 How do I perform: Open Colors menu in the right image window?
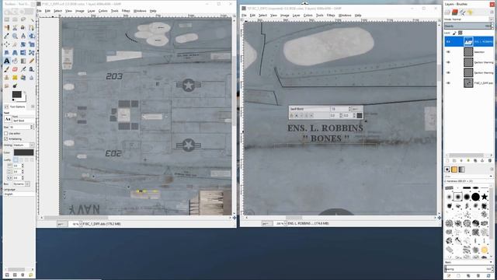click(308, 16)
